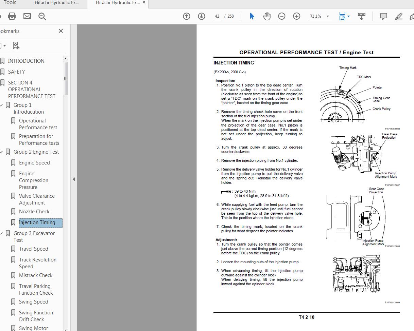
Task: Open the Find search tool
Action: [42, 16]
